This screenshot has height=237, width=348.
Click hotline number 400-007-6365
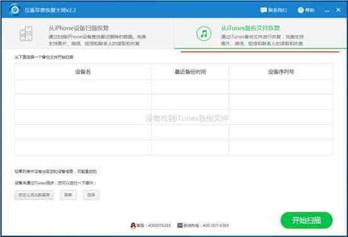point(216,226)
